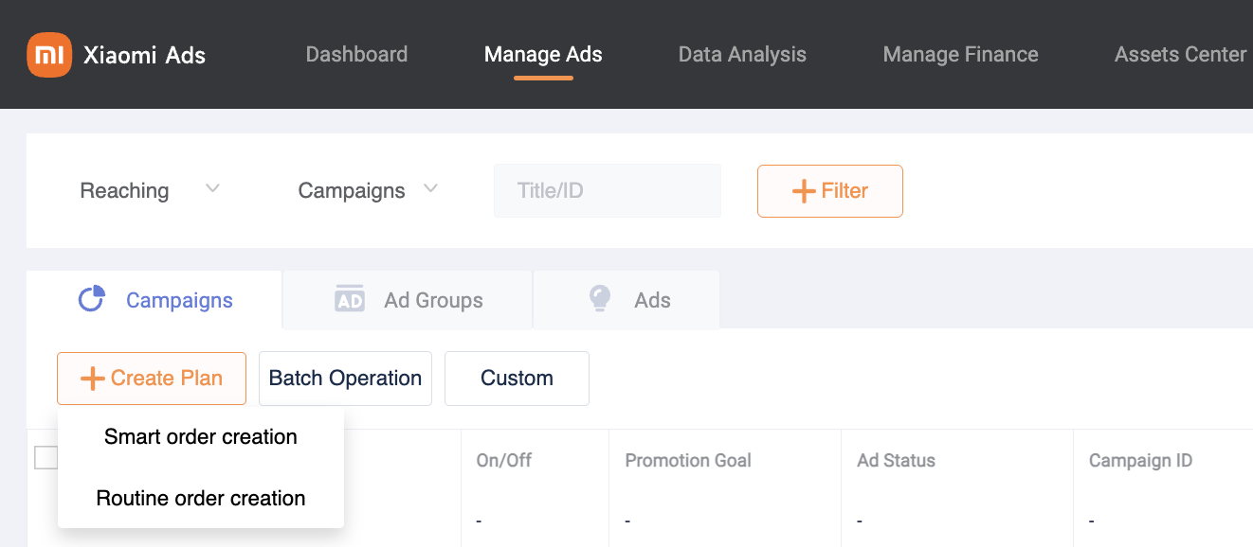Go to the Dashboard page
The height and width of the screenshot is (547, 1253).
[x=356, y=55]
